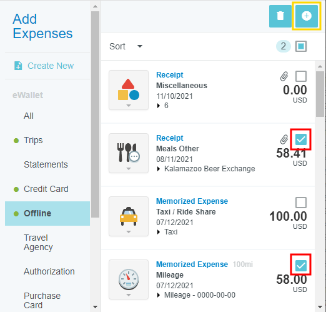Image resolution: width=326 pixels, height=312 pixels.
Task: Click the Mileage speedometer icon
Action: (129, 279)
